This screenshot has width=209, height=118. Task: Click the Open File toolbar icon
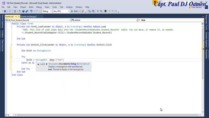20,11
